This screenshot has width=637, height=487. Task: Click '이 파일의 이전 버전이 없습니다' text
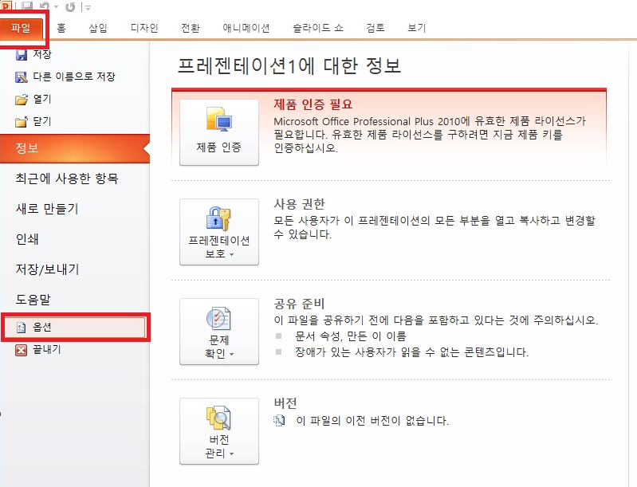(x=372, y=420)
